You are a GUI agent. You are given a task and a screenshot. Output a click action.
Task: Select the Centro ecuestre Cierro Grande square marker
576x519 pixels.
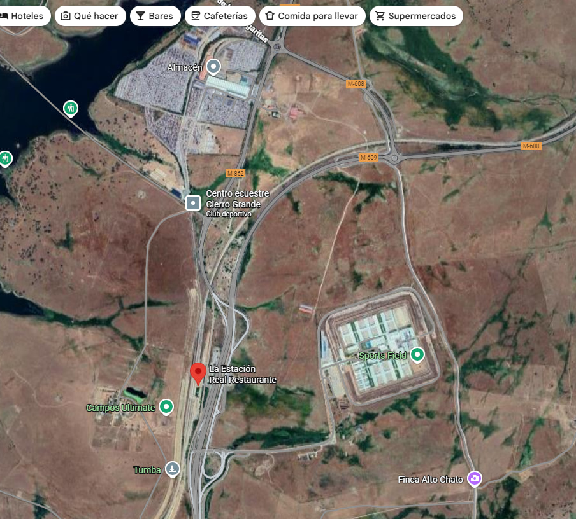pyautogui.click(x=193, y=203)
